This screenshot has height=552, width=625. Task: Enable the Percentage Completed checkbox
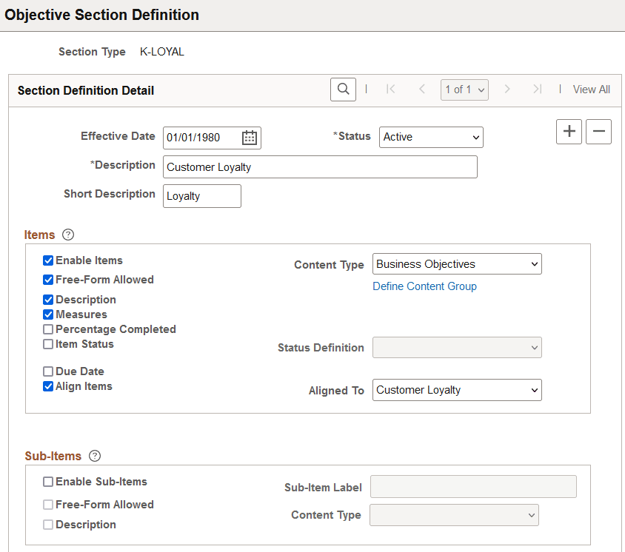point(47,329)
